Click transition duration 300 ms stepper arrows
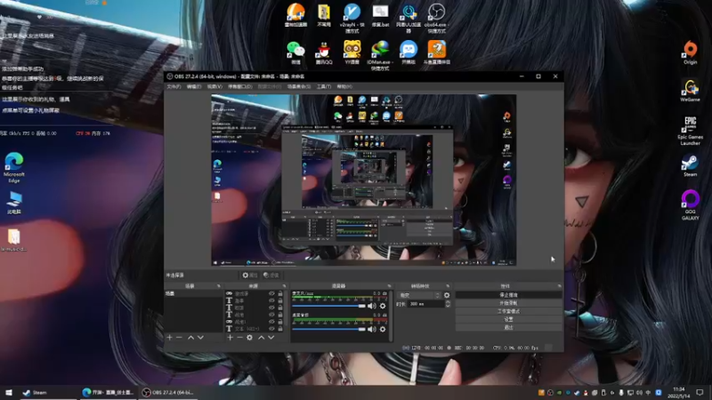Viewport: 712px width, 400px height. [x=448, y=304]
